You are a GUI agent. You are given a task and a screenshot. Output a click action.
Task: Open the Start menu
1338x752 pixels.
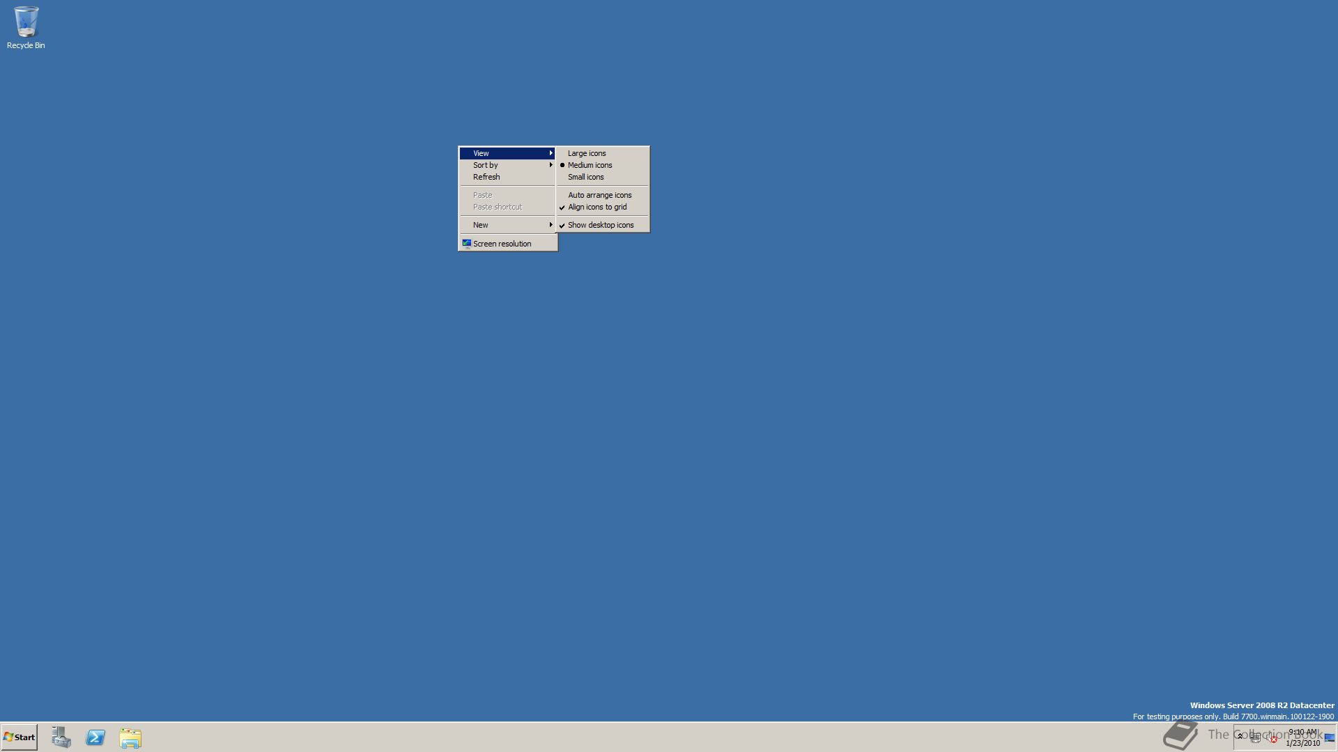click(20, 737)
